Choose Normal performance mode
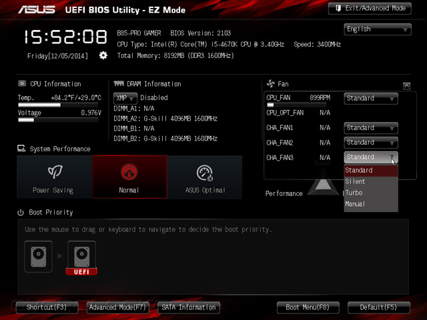The width and height of the screenshot is (427, 320). pos(130,177)
